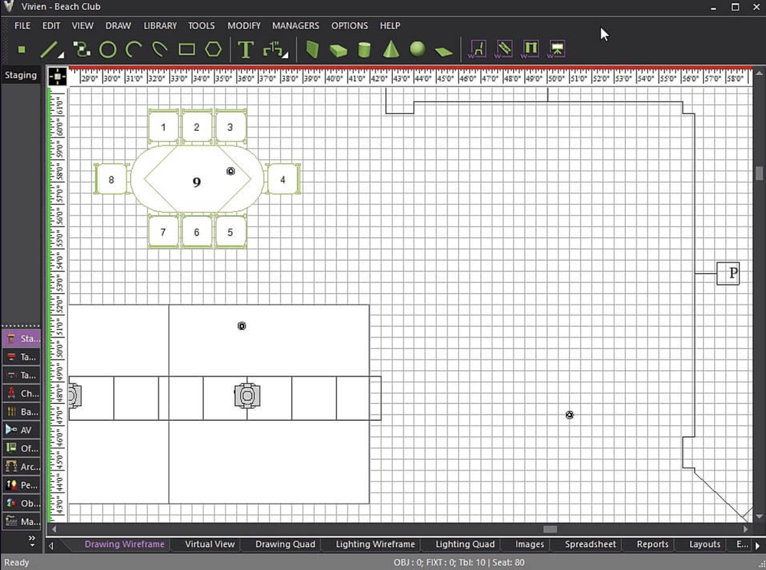Viewport: 766px width, 570px height.
Task: Select the circle drawing tool
Action: pos(107,49)
